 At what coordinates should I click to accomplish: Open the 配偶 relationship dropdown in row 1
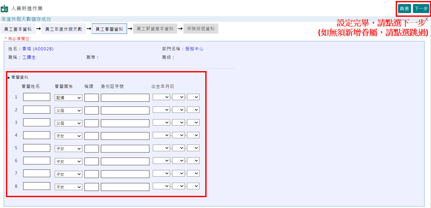coord(68,97)
